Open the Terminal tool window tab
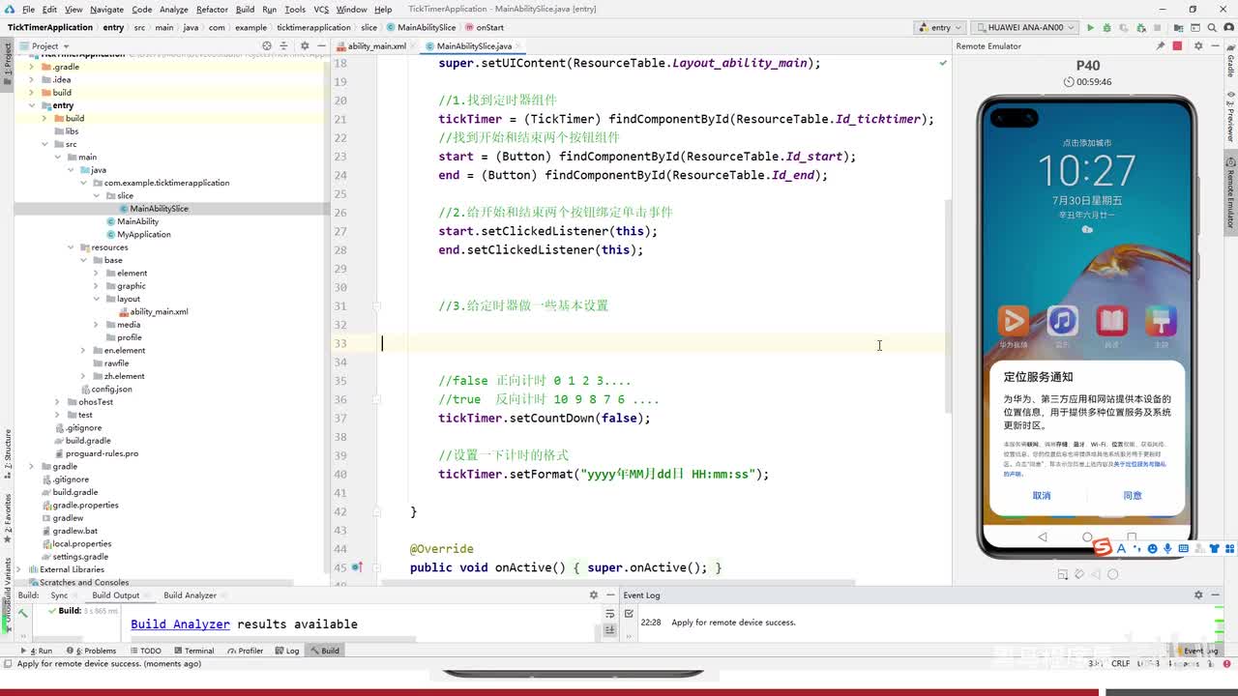Image resolution: width=1238 pixels, height=696 pixels. coord(194,651)
